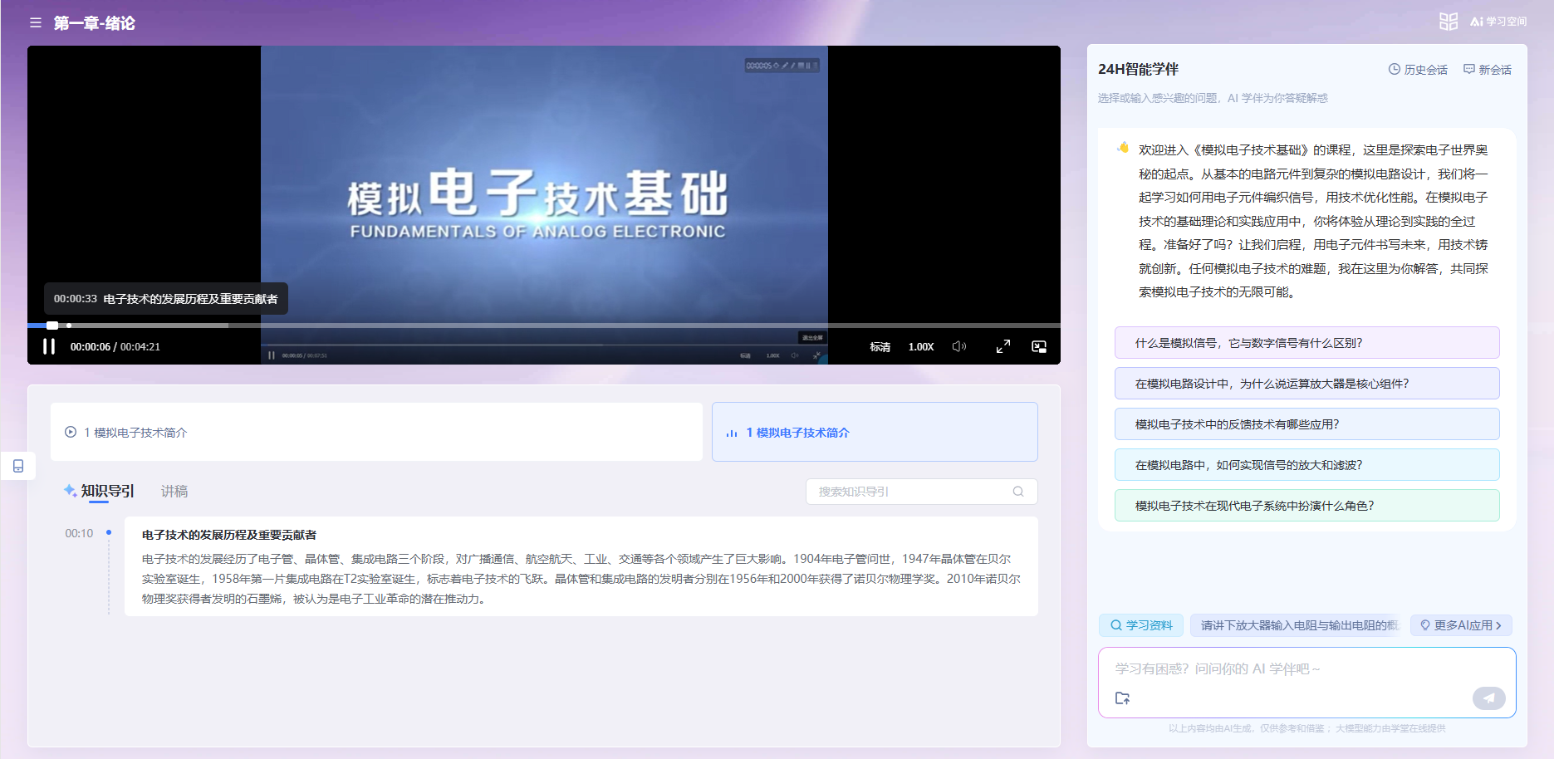1554x759 pixels.
Task: Open the 1.00X playback speed menu
Action: pyautogui.click(x=920, y=347)
